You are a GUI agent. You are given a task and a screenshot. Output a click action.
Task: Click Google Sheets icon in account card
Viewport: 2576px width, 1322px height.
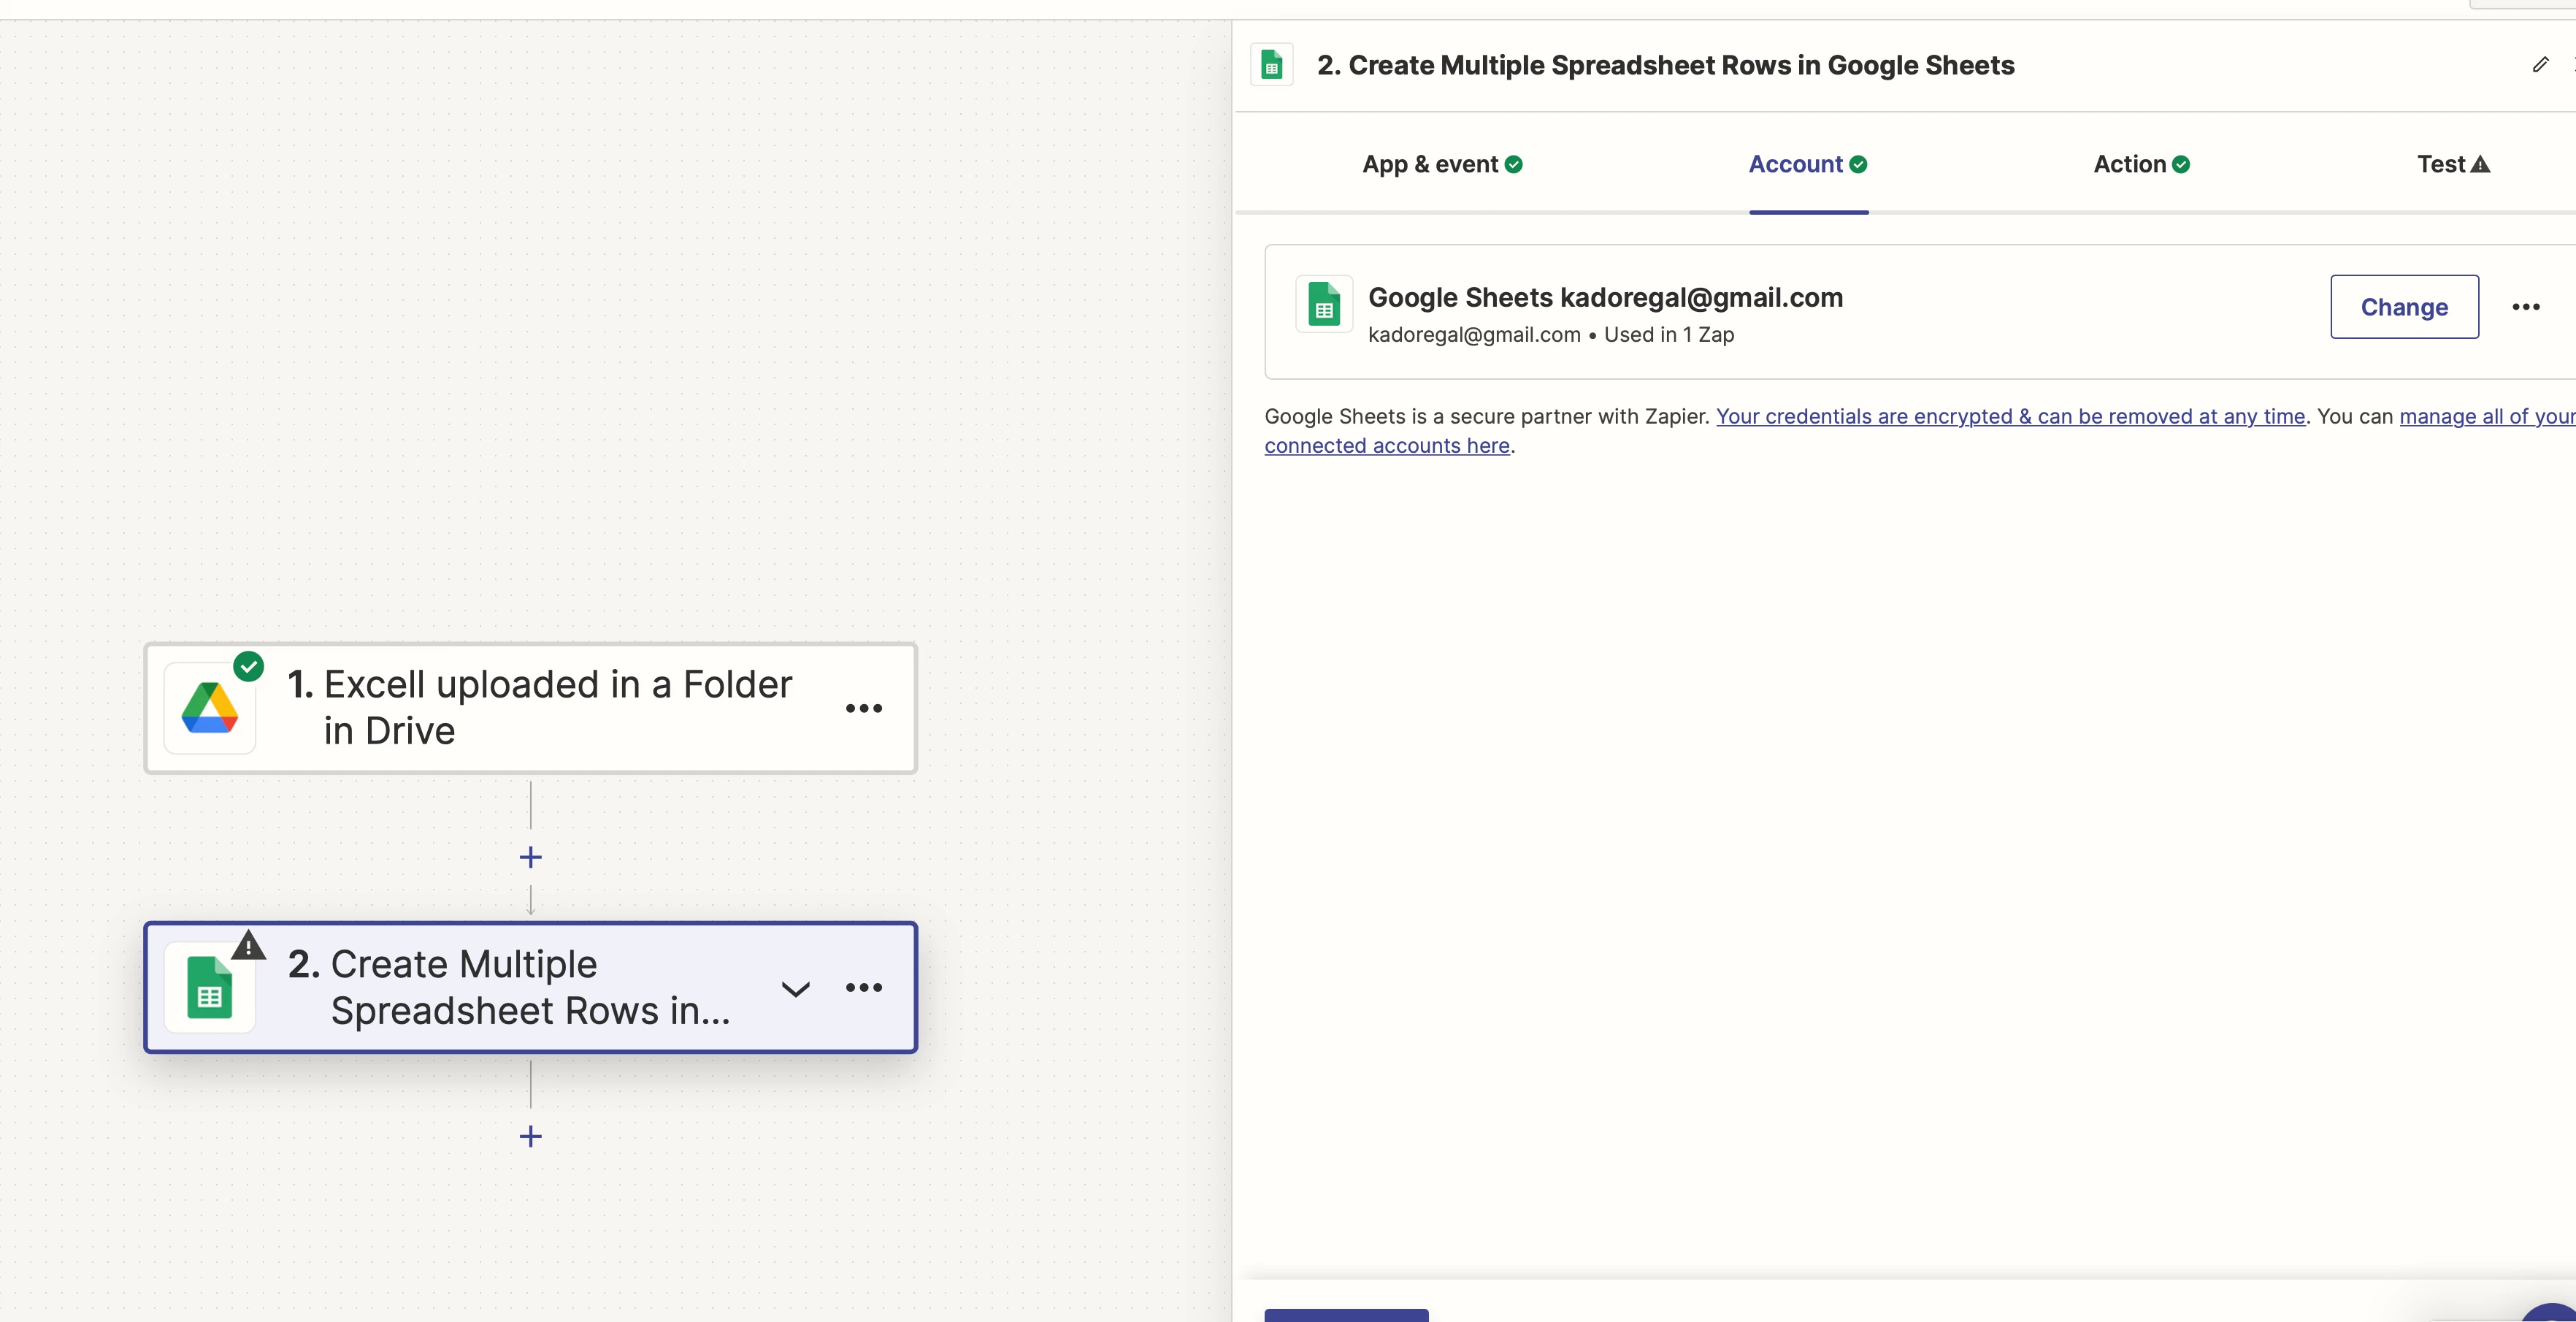point(1324,304)
